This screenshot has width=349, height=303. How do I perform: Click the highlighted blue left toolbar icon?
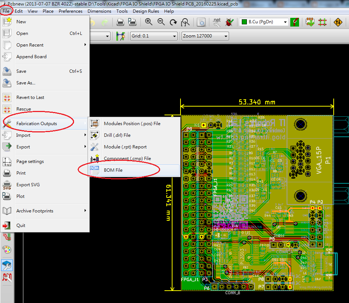coord(7,265)
